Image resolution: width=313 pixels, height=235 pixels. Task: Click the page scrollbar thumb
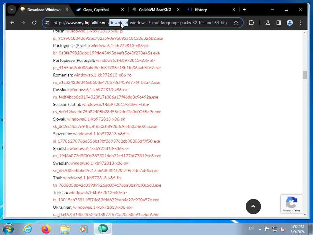305,75
